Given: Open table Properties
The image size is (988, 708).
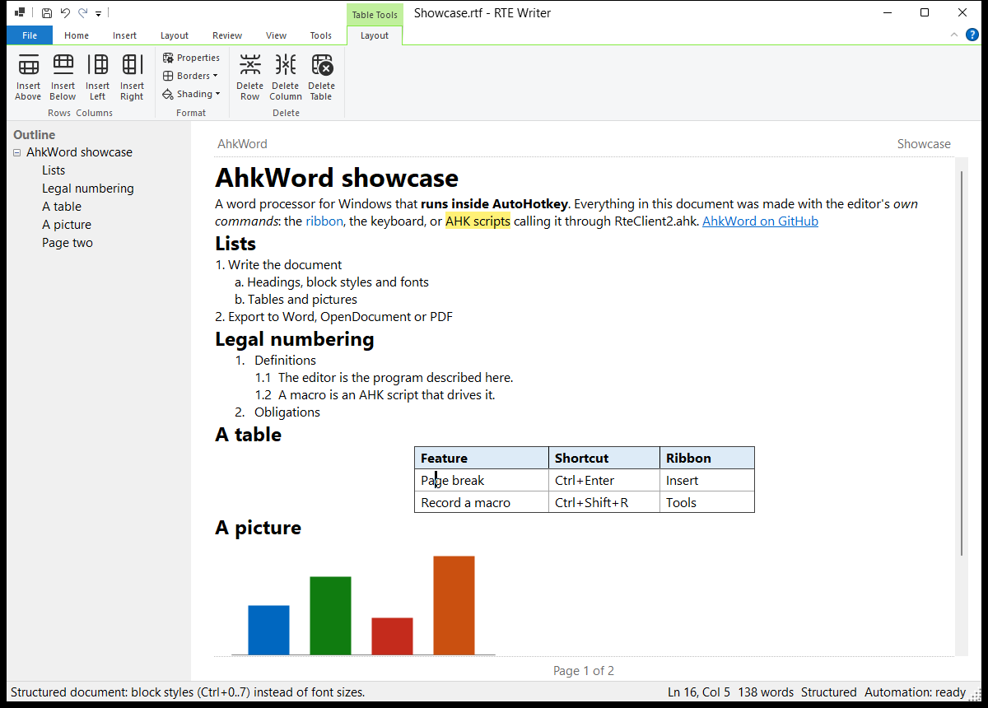Looking at the screenshot, I should click(191, 58).
